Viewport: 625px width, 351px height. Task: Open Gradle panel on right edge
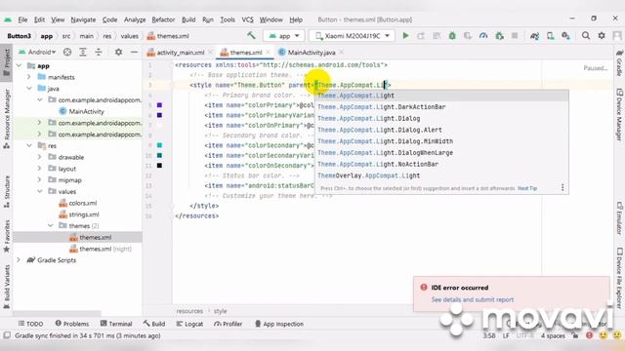[619, 62]
